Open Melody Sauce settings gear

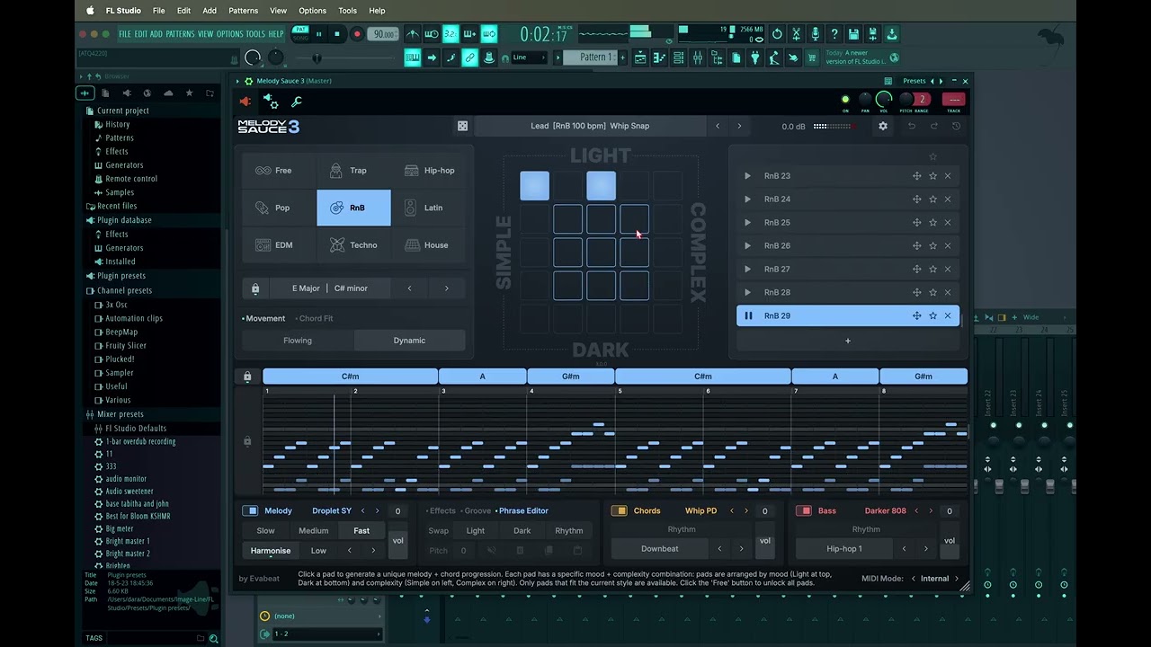click(x=883, y=126)
